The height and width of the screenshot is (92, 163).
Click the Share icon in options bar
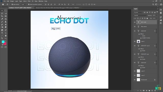(x=161, y=4)
